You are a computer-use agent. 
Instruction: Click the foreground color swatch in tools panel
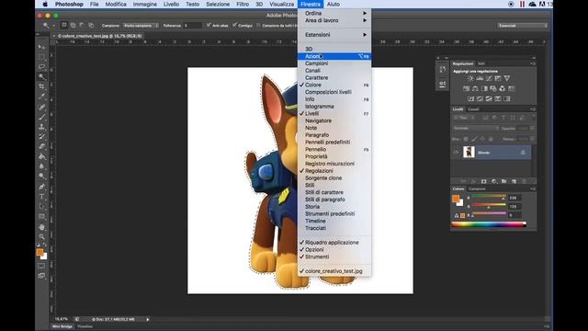(x=40, y=253)
